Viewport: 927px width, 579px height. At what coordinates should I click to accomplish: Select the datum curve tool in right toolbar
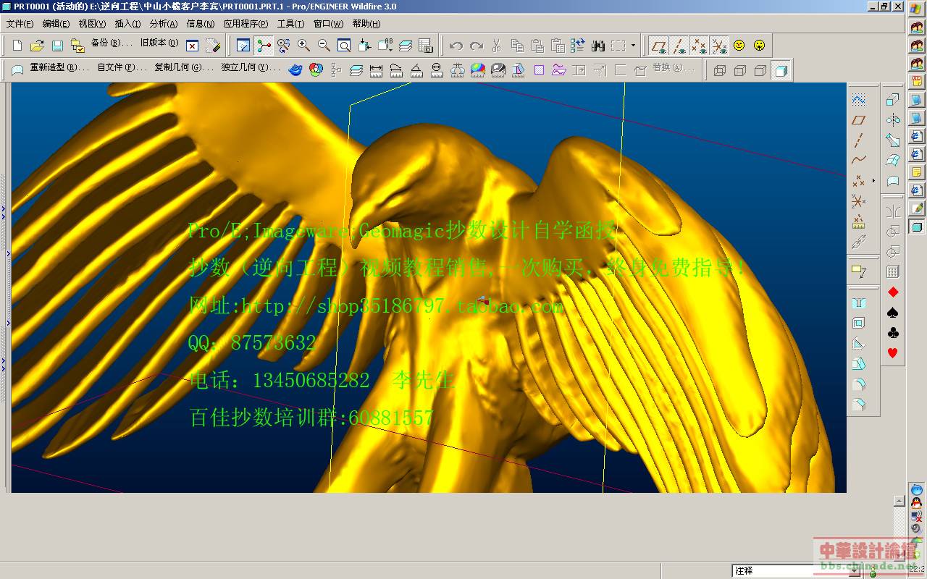point(859,161)
